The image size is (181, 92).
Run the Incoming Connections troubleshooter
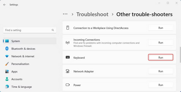[x=161, y=43]
